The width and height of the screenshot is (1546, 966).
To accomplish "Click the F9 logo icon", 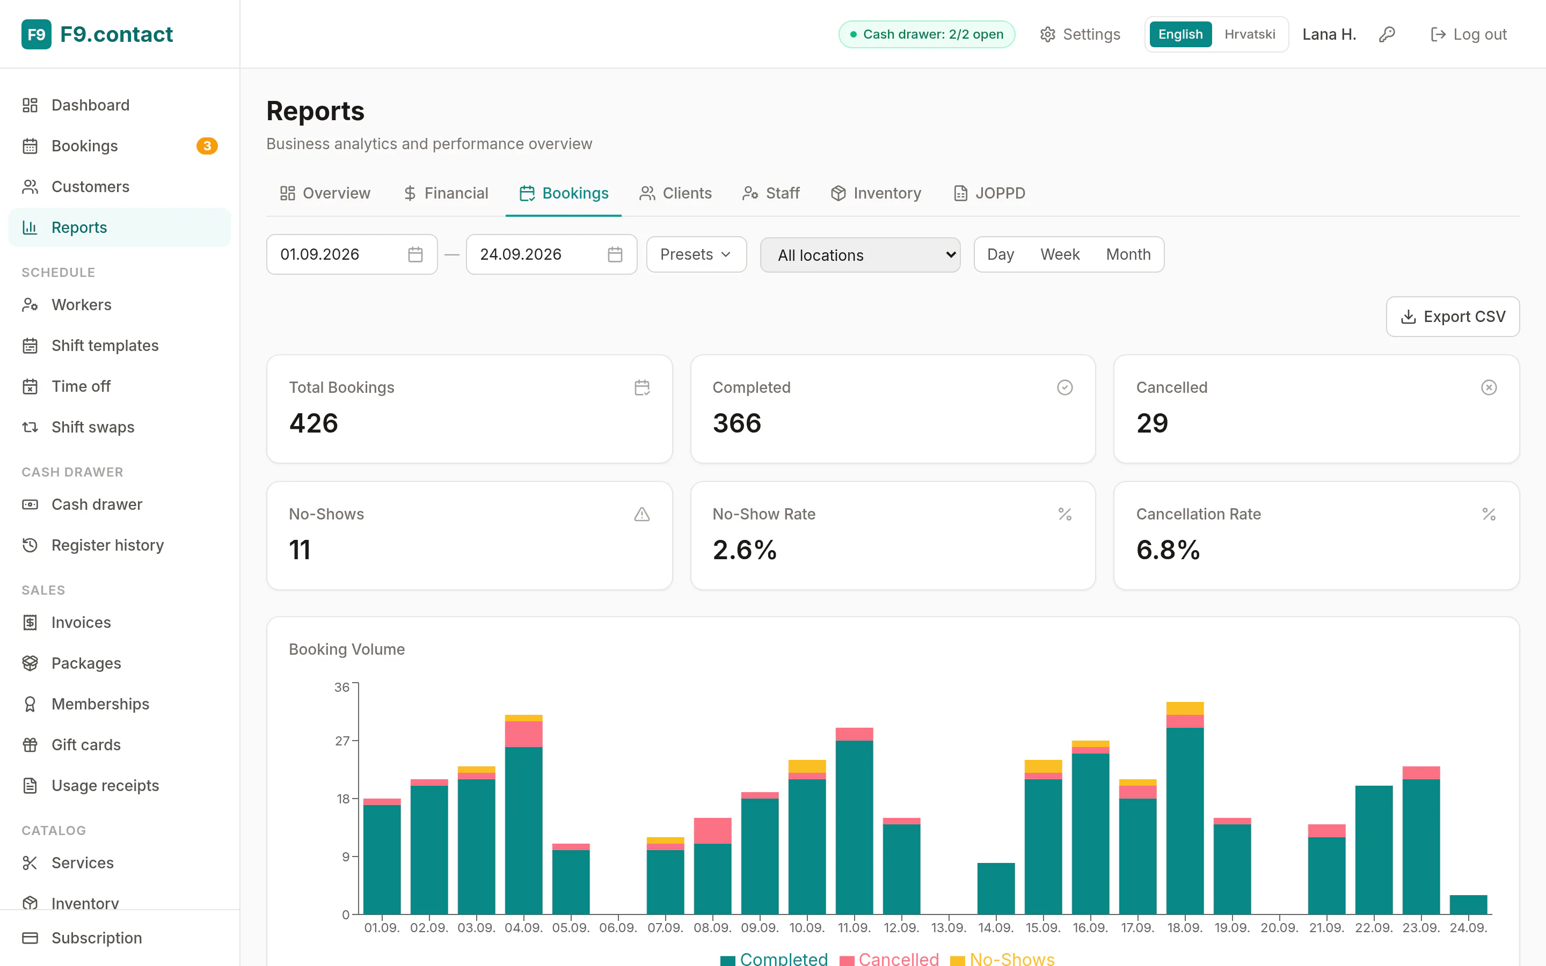I will (37, 34).
